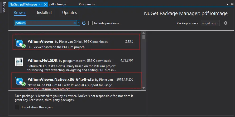Click the 'Include prerelease' label
The image size is (235, 117).
click(107, 23)
